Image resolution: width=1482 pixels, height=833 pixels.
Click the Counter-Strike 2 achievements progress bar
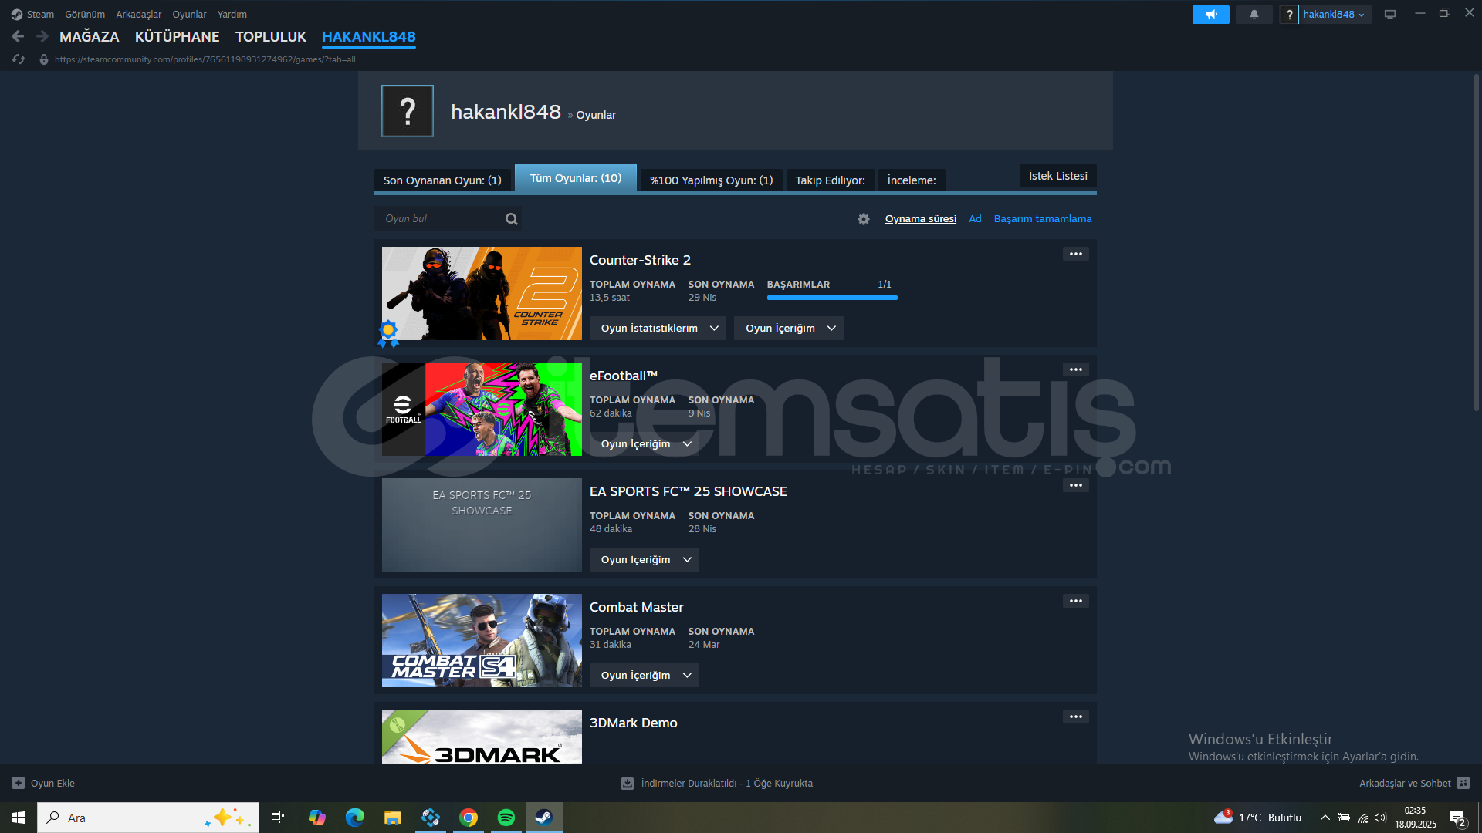(832, 298)
